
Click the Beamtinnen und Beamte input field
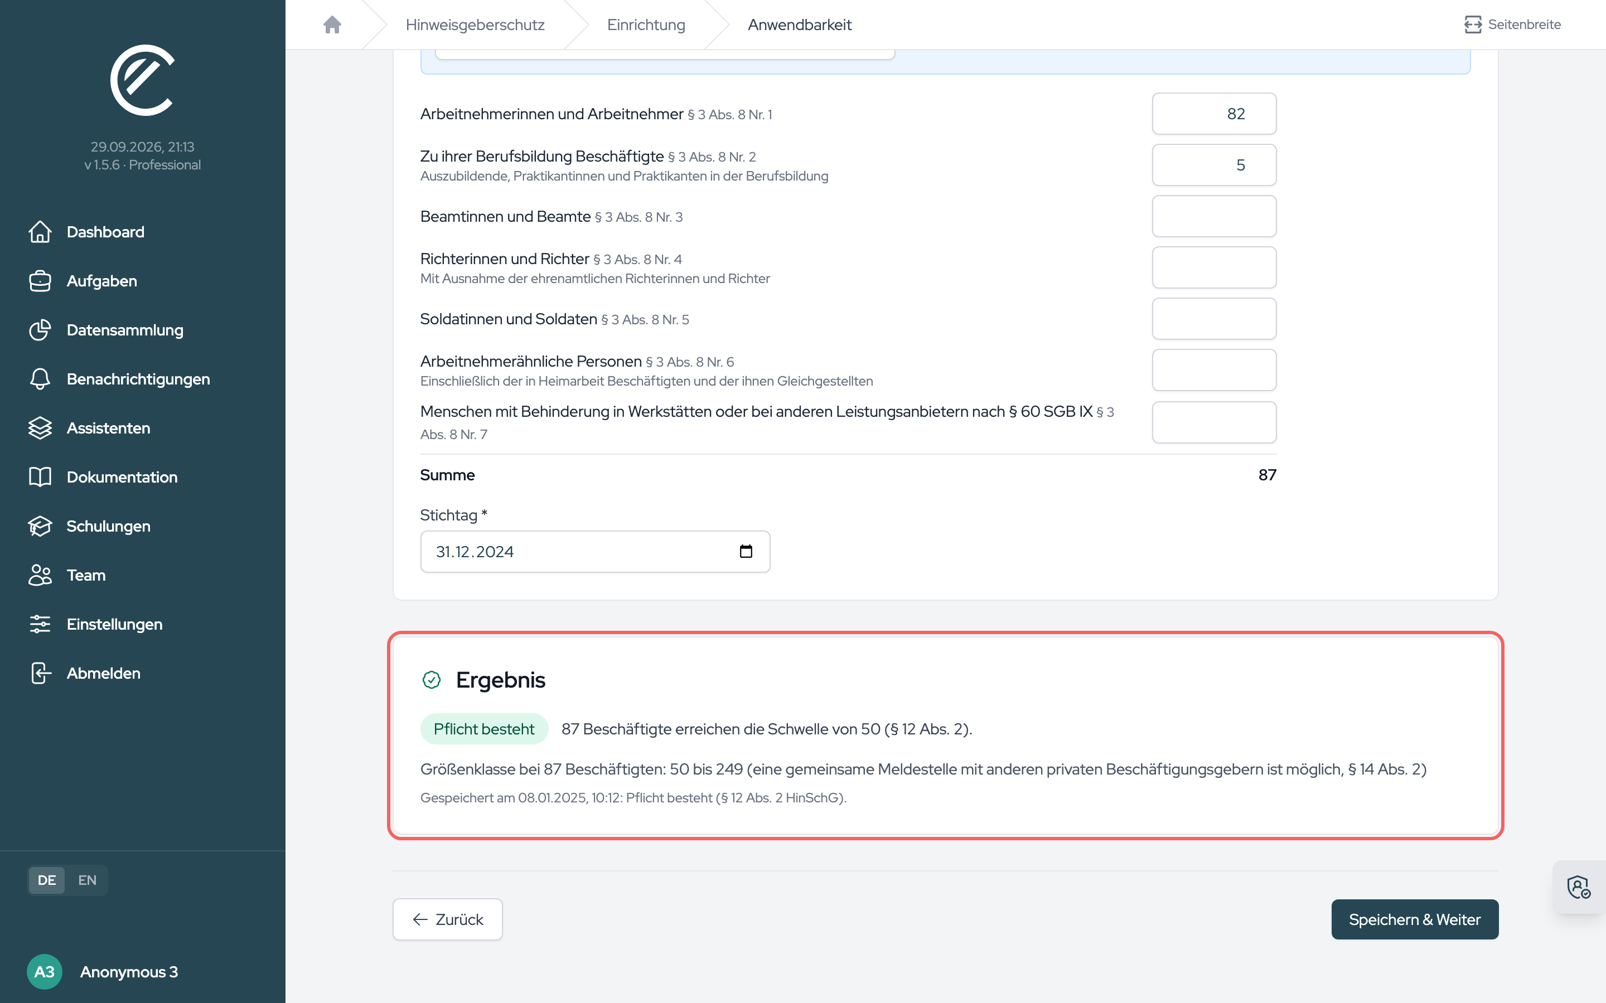pyautogui.click(x=1214, y=216)
